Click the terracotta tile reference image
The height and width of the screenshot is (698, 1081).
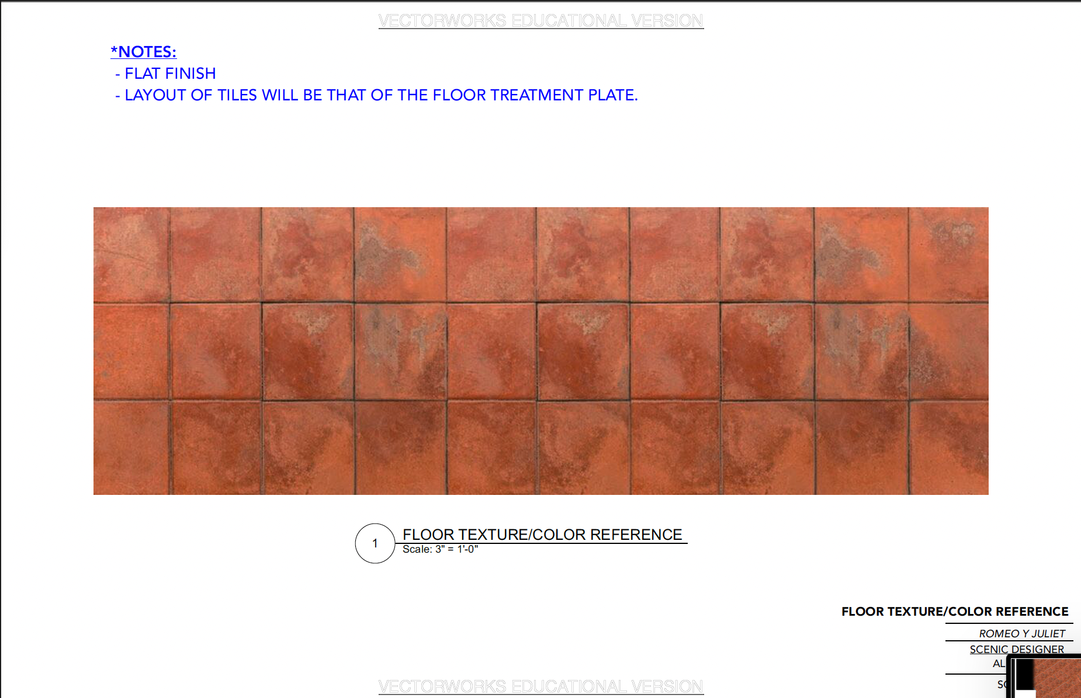[x=541, y=351]
